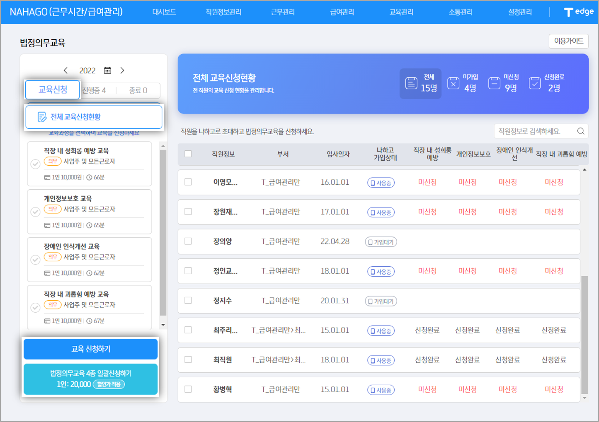The image size is (599, 422).
Task: Click 의무 tag on 개인정보보호 교육 card
Action: coord(53,209)
